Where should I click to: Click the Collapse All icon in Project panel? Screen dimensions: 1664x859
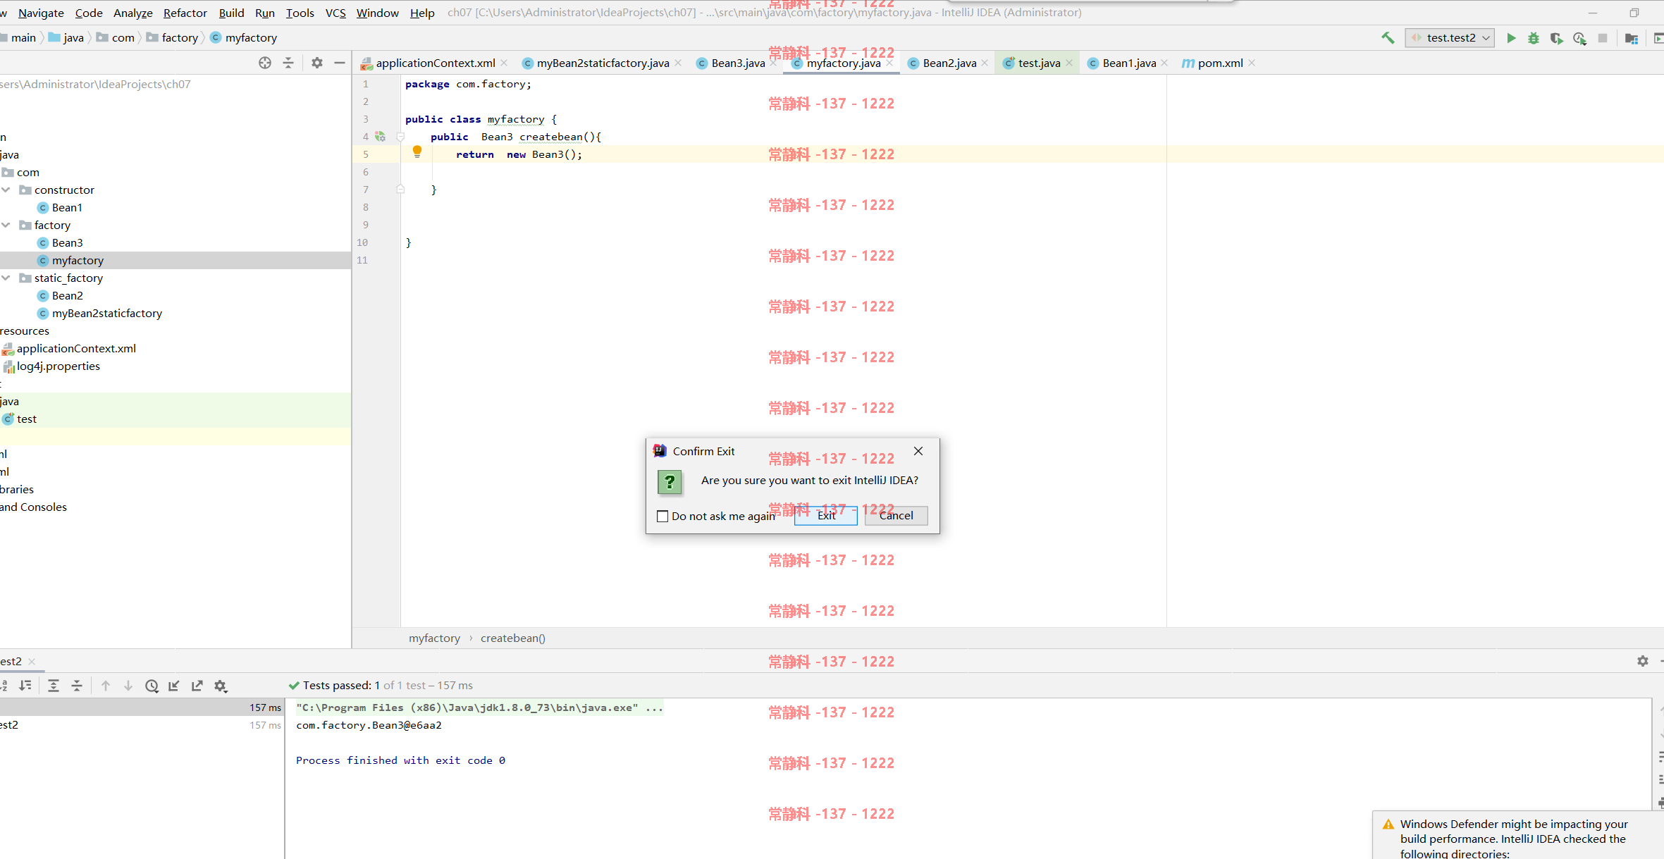tap(288, 63)
